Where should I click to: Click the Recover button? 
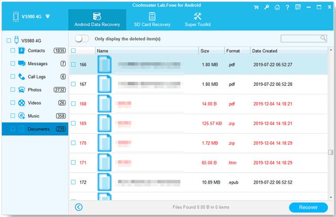pyautogui.click(x=308, y=207)
